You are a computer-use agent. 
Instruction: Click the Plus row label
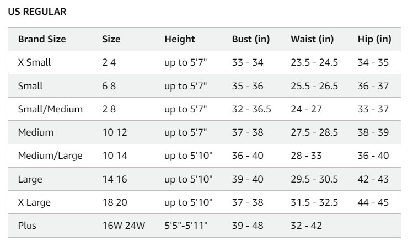pyautogui.click(x=27, y=226)
